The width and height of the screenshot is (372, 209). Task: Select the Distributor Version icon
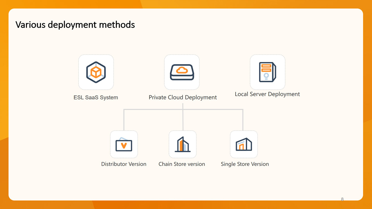pos(124,145)
